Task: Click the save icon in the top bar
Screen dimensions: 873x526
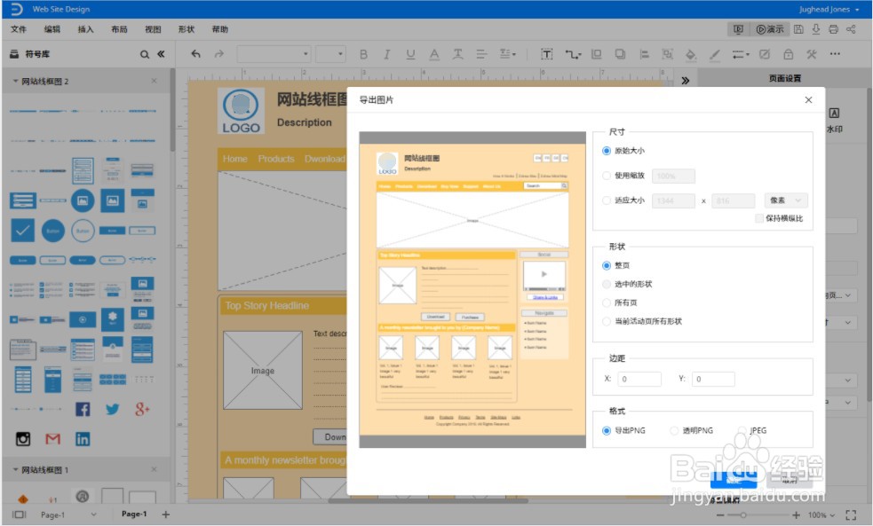Action: (798, 29)
